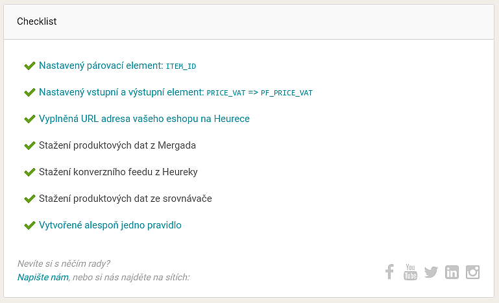Image resolution: width=499 pixels, height=303 pixels.
Task: Click checkmark beside Stažení produktových dat z Mergada
Action: [30, 146]
